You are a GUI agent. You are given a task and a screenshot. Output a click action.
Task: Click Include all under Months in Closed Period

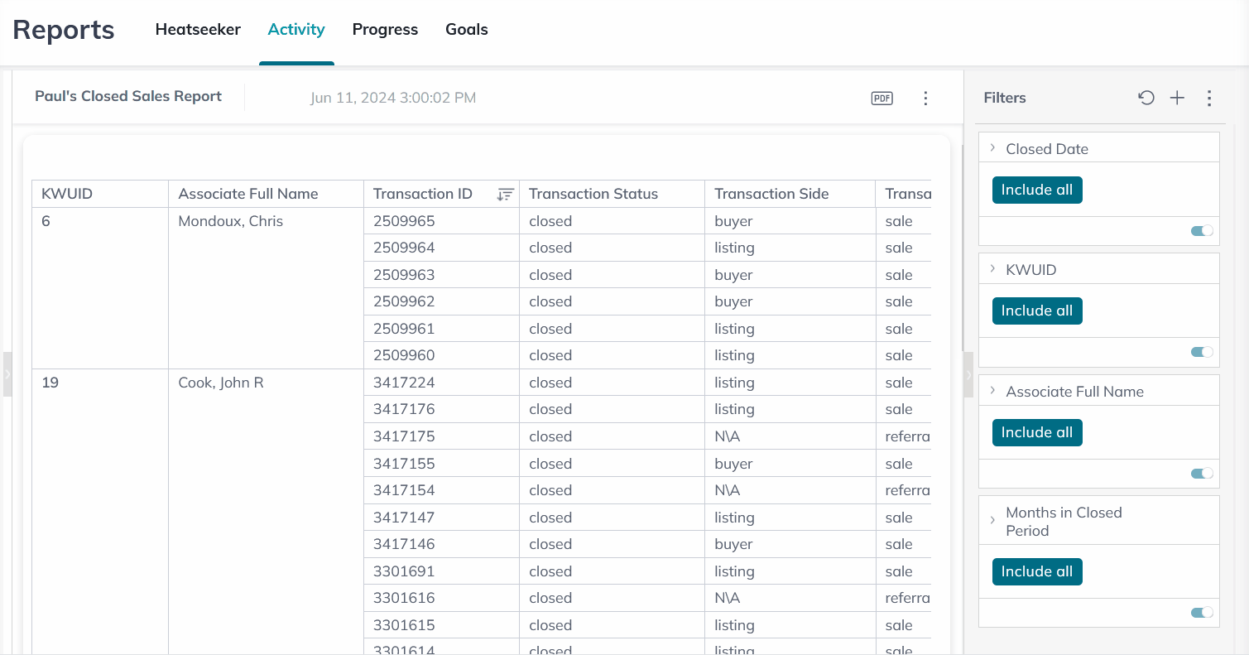point(1036,571)
